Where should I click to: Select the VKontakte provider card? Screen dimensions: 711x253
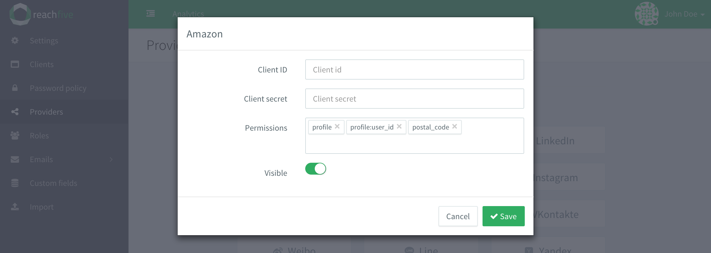pos(569,214)
